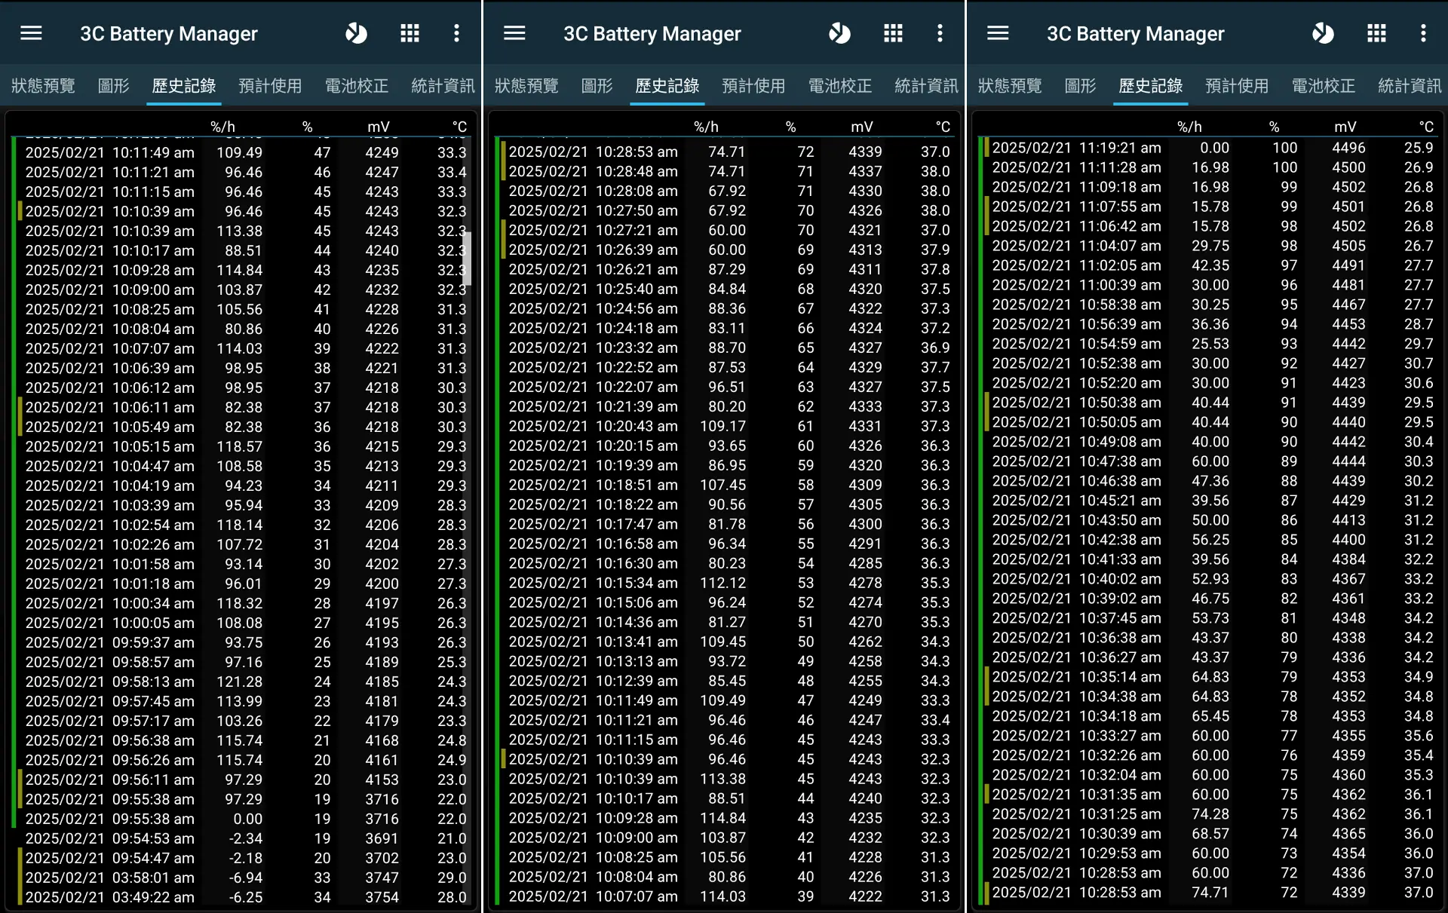Switch to 狀態預覽 tab in middle panel
This screenshot has height=913, width=1448.
526,86
